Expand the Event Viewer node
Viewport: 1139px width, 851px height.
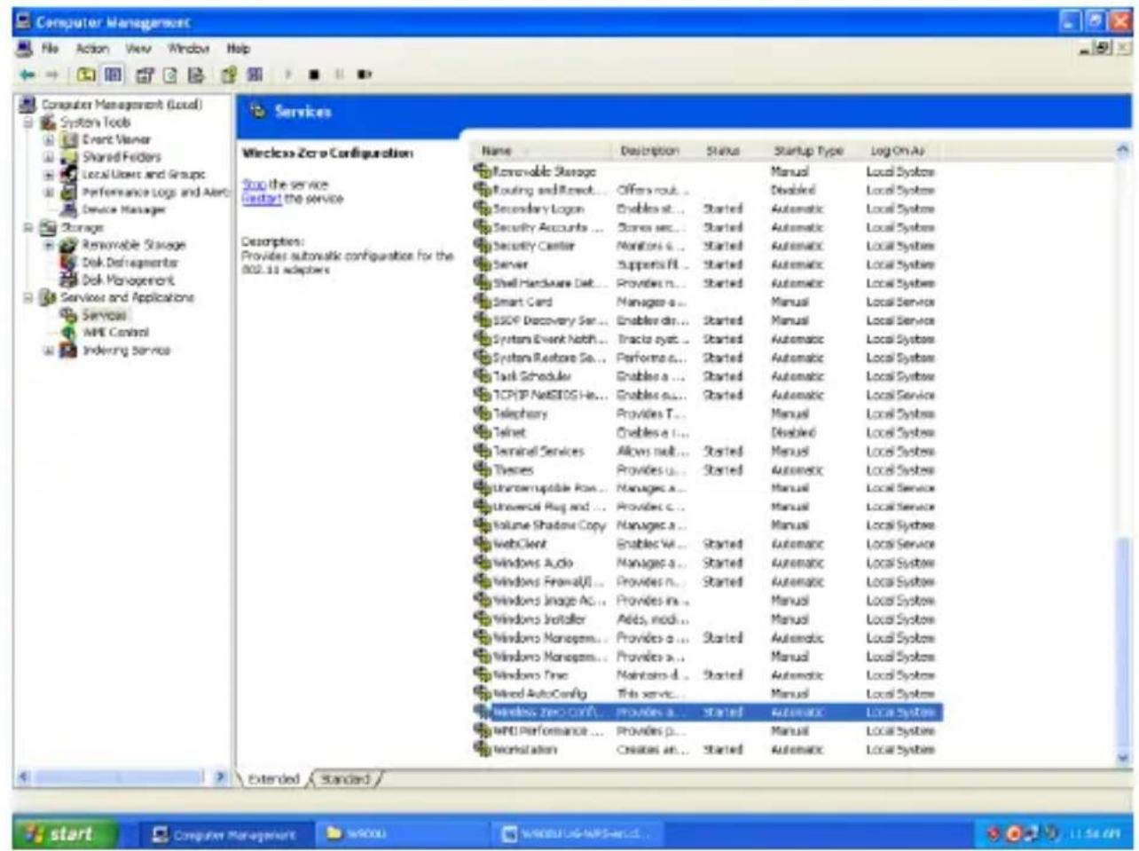coord(50,140)
